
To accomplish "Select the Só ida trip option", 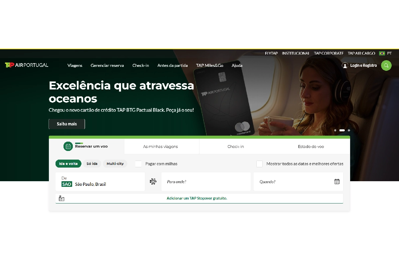I will 92,164.
